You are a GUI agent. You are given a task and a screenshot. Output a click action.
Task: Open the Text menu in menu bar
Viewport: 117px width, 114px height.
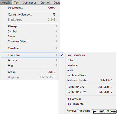[17, 2]
